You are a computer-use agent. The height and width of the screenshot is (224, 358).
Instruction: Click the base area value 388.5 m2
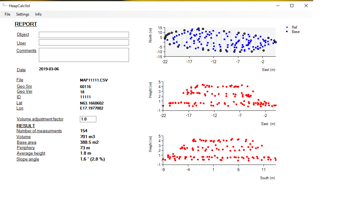click(89, 142)
